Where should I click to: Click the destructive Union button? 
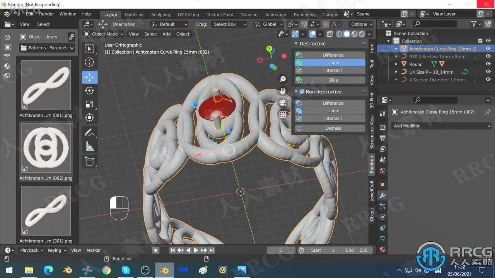pos(333,63)
